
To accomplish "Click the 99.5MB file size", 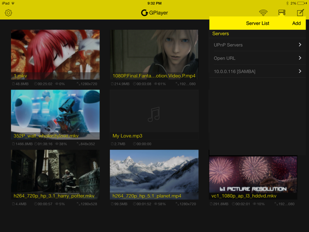I will click(121, 204).
